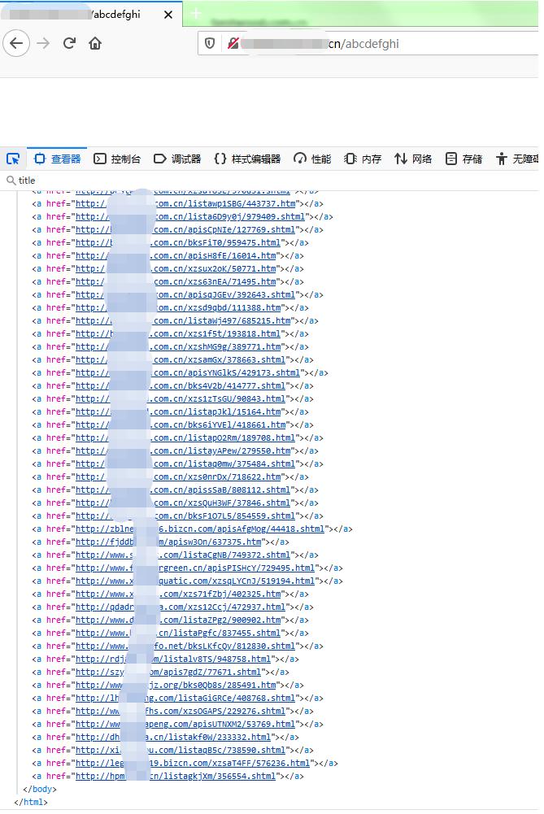Open link ending listapJkl/15164.htm
Screen dimensions: 544x814
point(178,411)
